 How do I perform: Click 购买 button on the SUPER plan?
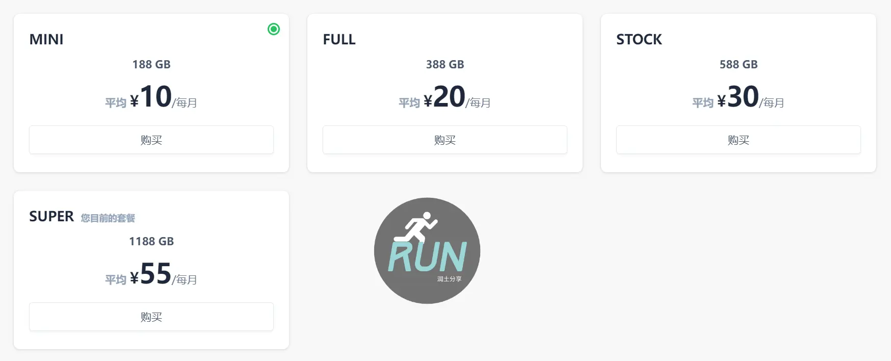pos(151,317)
